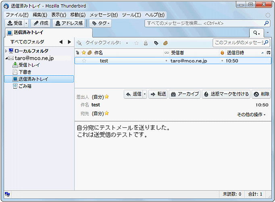Select ローカルフォルダ in the folder tree
Image resolution: width=275 pixels, height=202 pixels.
coord(31,51)
